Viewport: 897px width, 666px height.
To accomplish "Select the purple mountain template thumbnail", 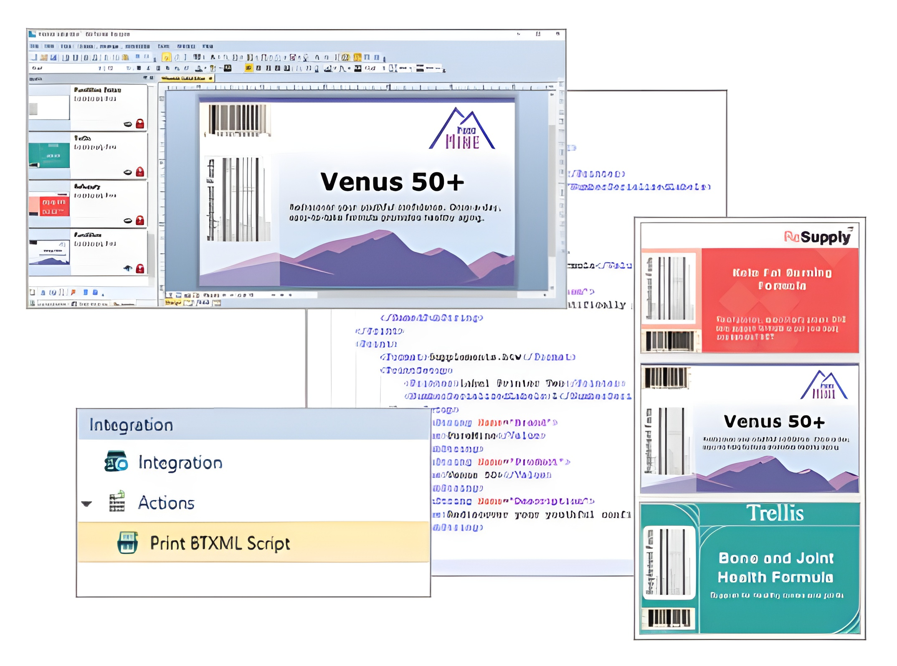I will pos(49,253).
